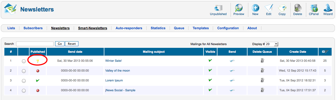The height and width of the screenshot is (100, 336).
Task: Sort by the Mailing subject column header
Action: point(154,52)
